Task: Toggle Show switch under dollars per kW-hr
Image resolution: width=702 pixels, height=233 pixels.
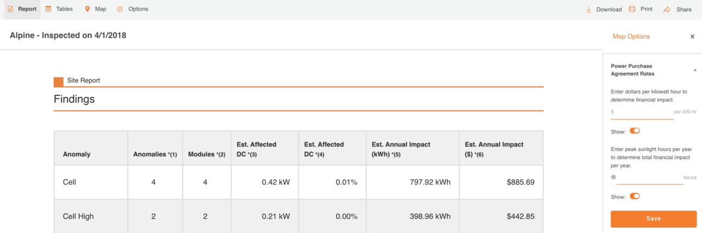Action: (635, 131)
